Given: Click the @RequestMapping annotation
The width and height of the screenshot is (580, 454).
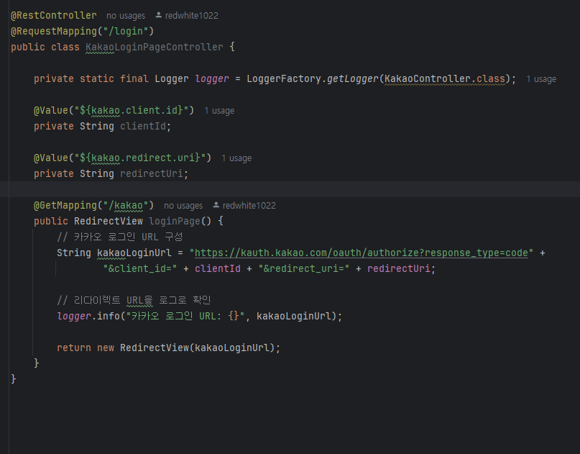Looking at the screenshot, I should tap(54, 31).
